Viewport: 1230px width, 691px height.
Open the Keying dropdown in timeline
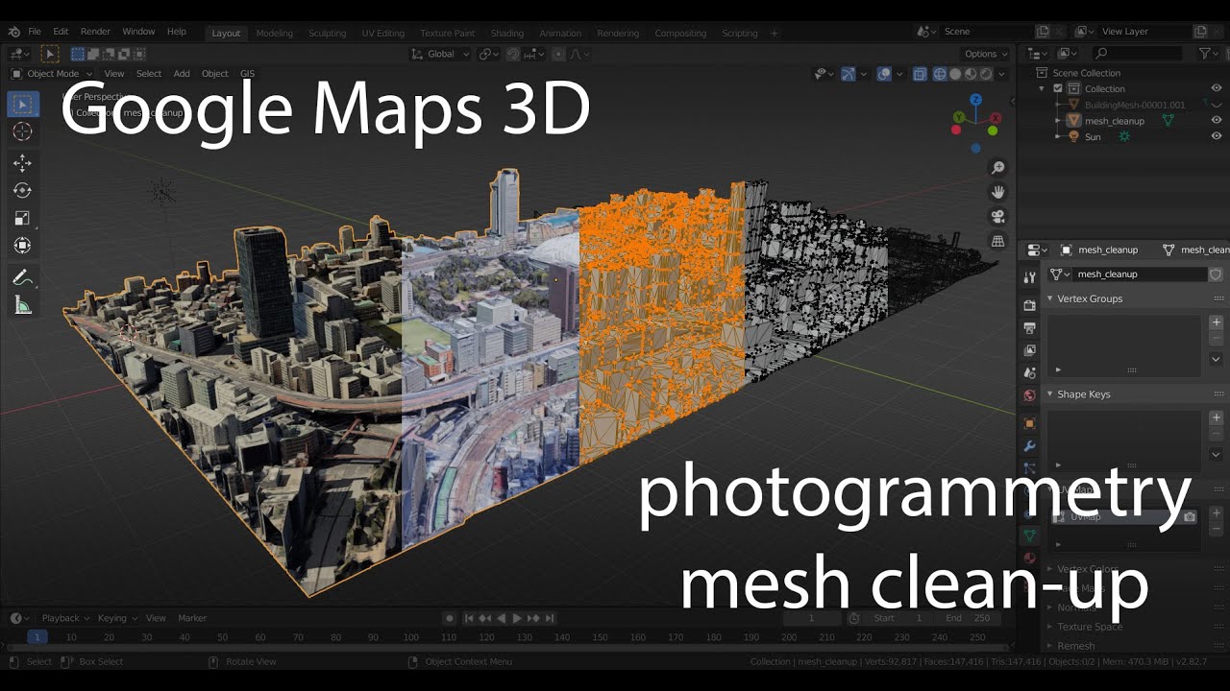point(117,618)
